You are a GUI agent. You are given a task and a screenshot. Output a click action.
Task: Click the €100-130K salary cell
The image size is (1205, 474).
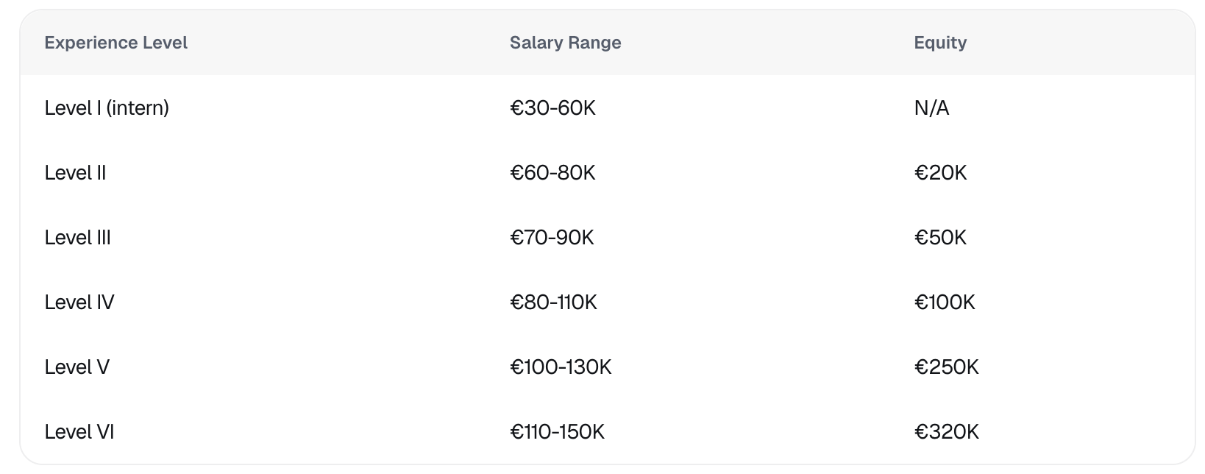point(561,367)
